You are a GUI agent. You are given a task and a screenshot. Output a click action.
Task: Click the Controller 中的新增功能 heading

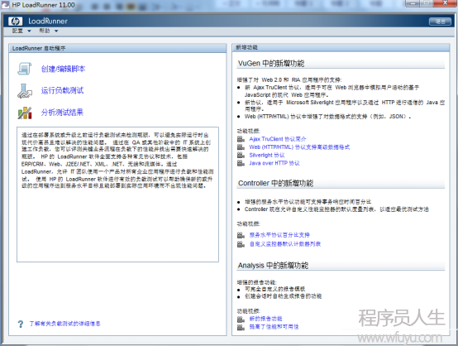tap(276, 184)
